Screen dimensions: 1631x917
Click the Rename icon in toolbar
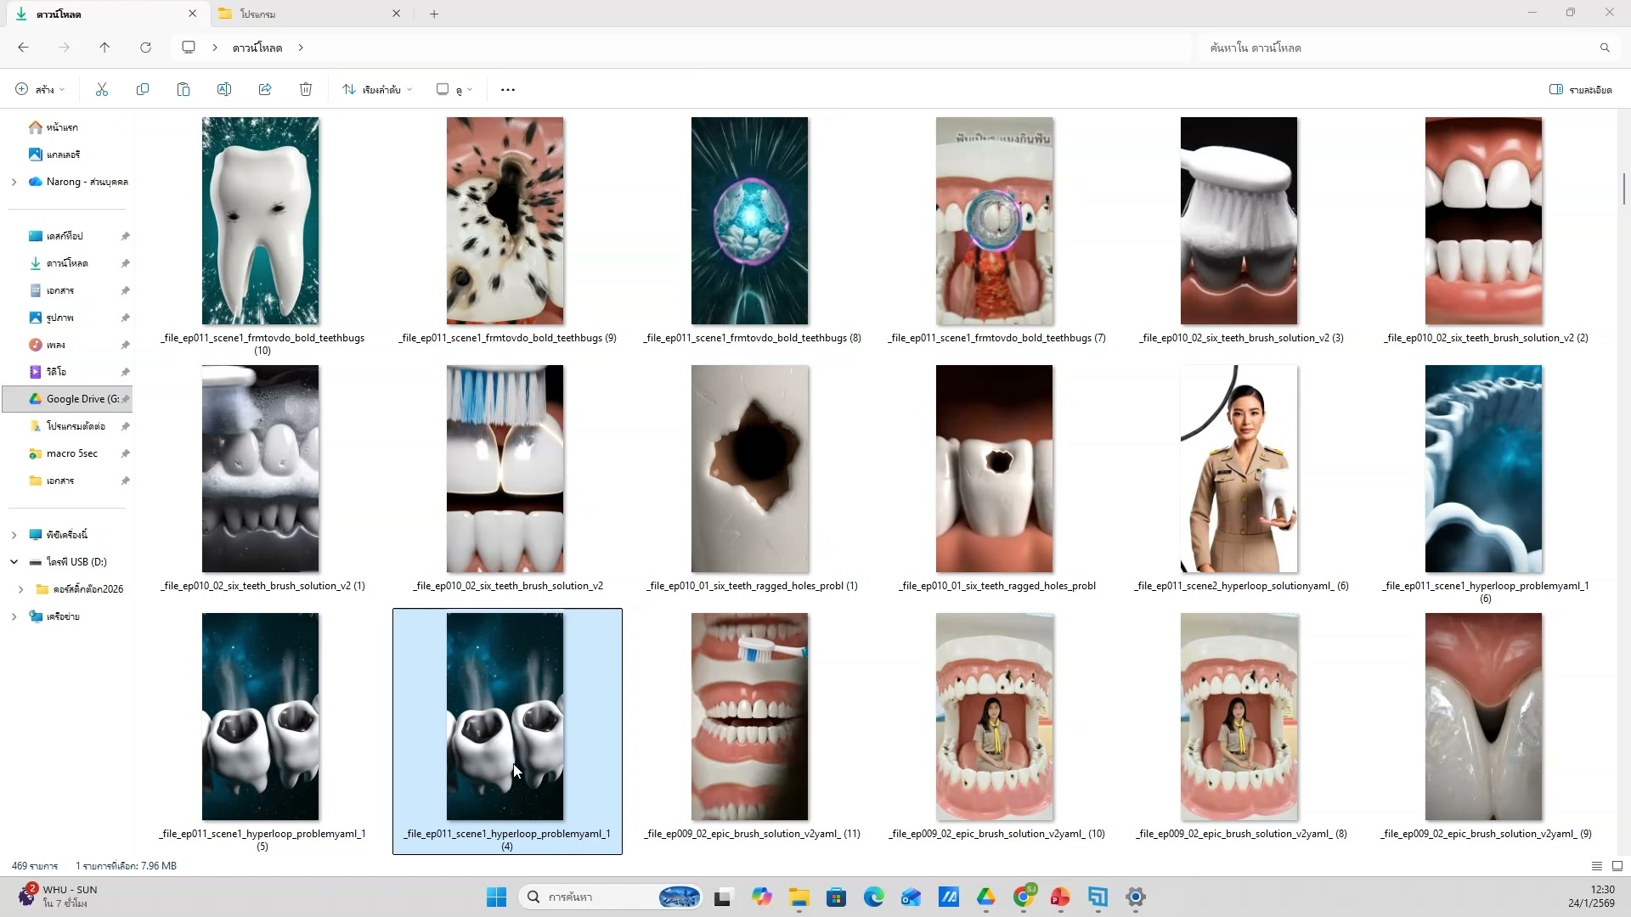coord(224,89)
